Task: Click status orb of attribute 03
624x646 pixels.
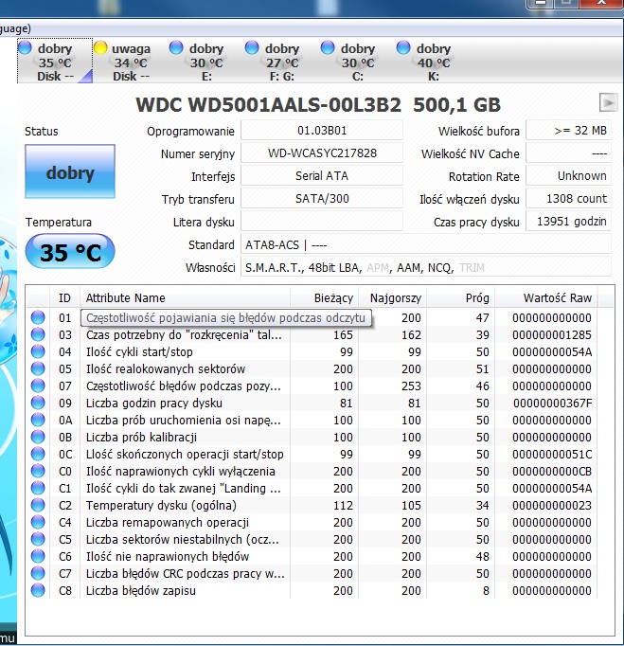Action: 38,334
